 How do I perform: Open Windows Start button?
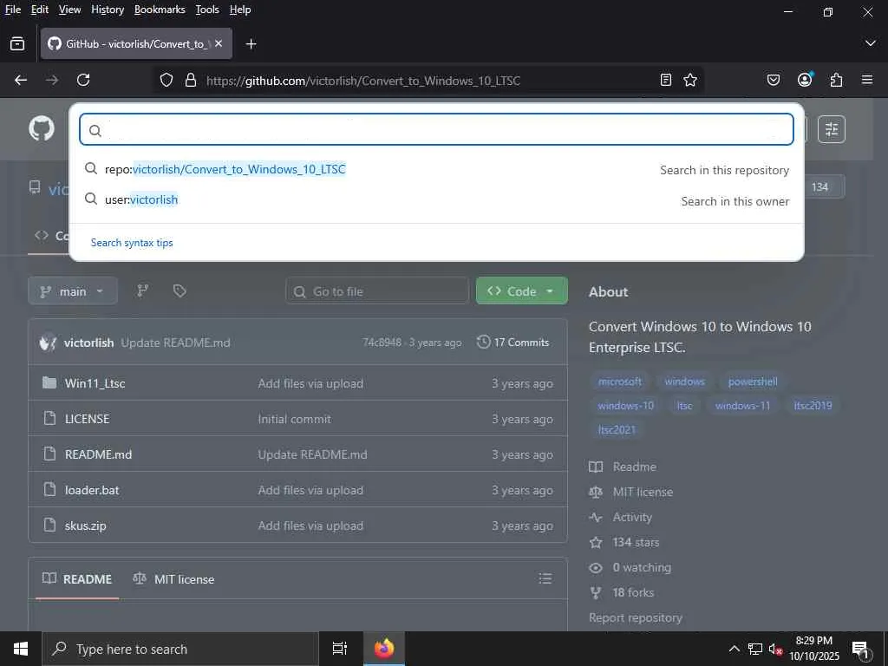tap(21, 649)
